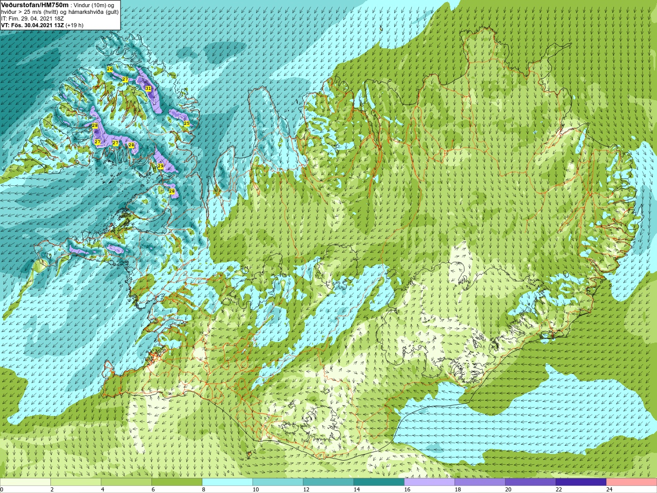Click the IT: Fim. 29. 04. 2021 18Z line
The height and width of the screenshot is (493, 657).
tap(32, 18)
